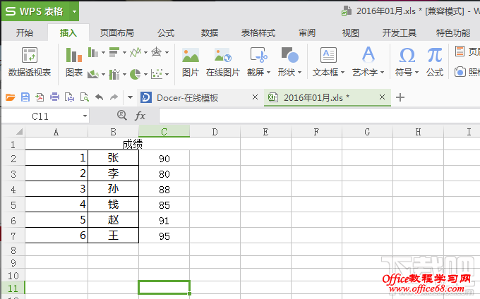The width and height of the screenshot is (480, 299).
Task: Open the PivotTable (数据透视表) tool
Action: pos(30,63)
